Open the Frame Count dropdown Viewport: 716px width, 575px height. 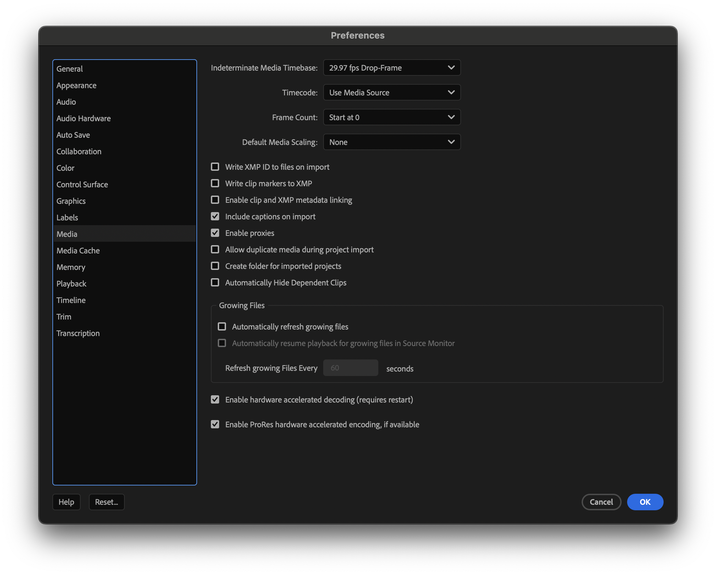tap(392, 117)
